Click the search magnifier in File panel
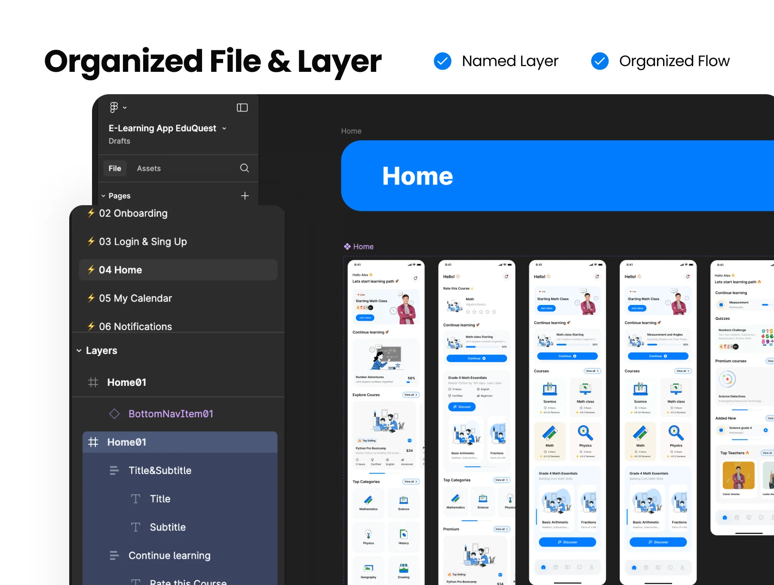The width and height of the screenshot is (774, 585). click(x=244, y=168)
